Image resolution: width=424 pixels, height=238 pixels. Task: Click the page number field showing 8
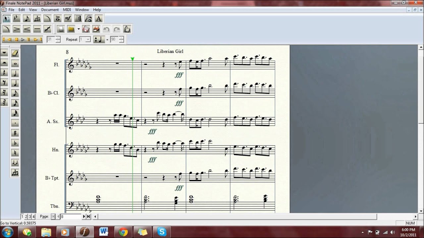point(71,217)
